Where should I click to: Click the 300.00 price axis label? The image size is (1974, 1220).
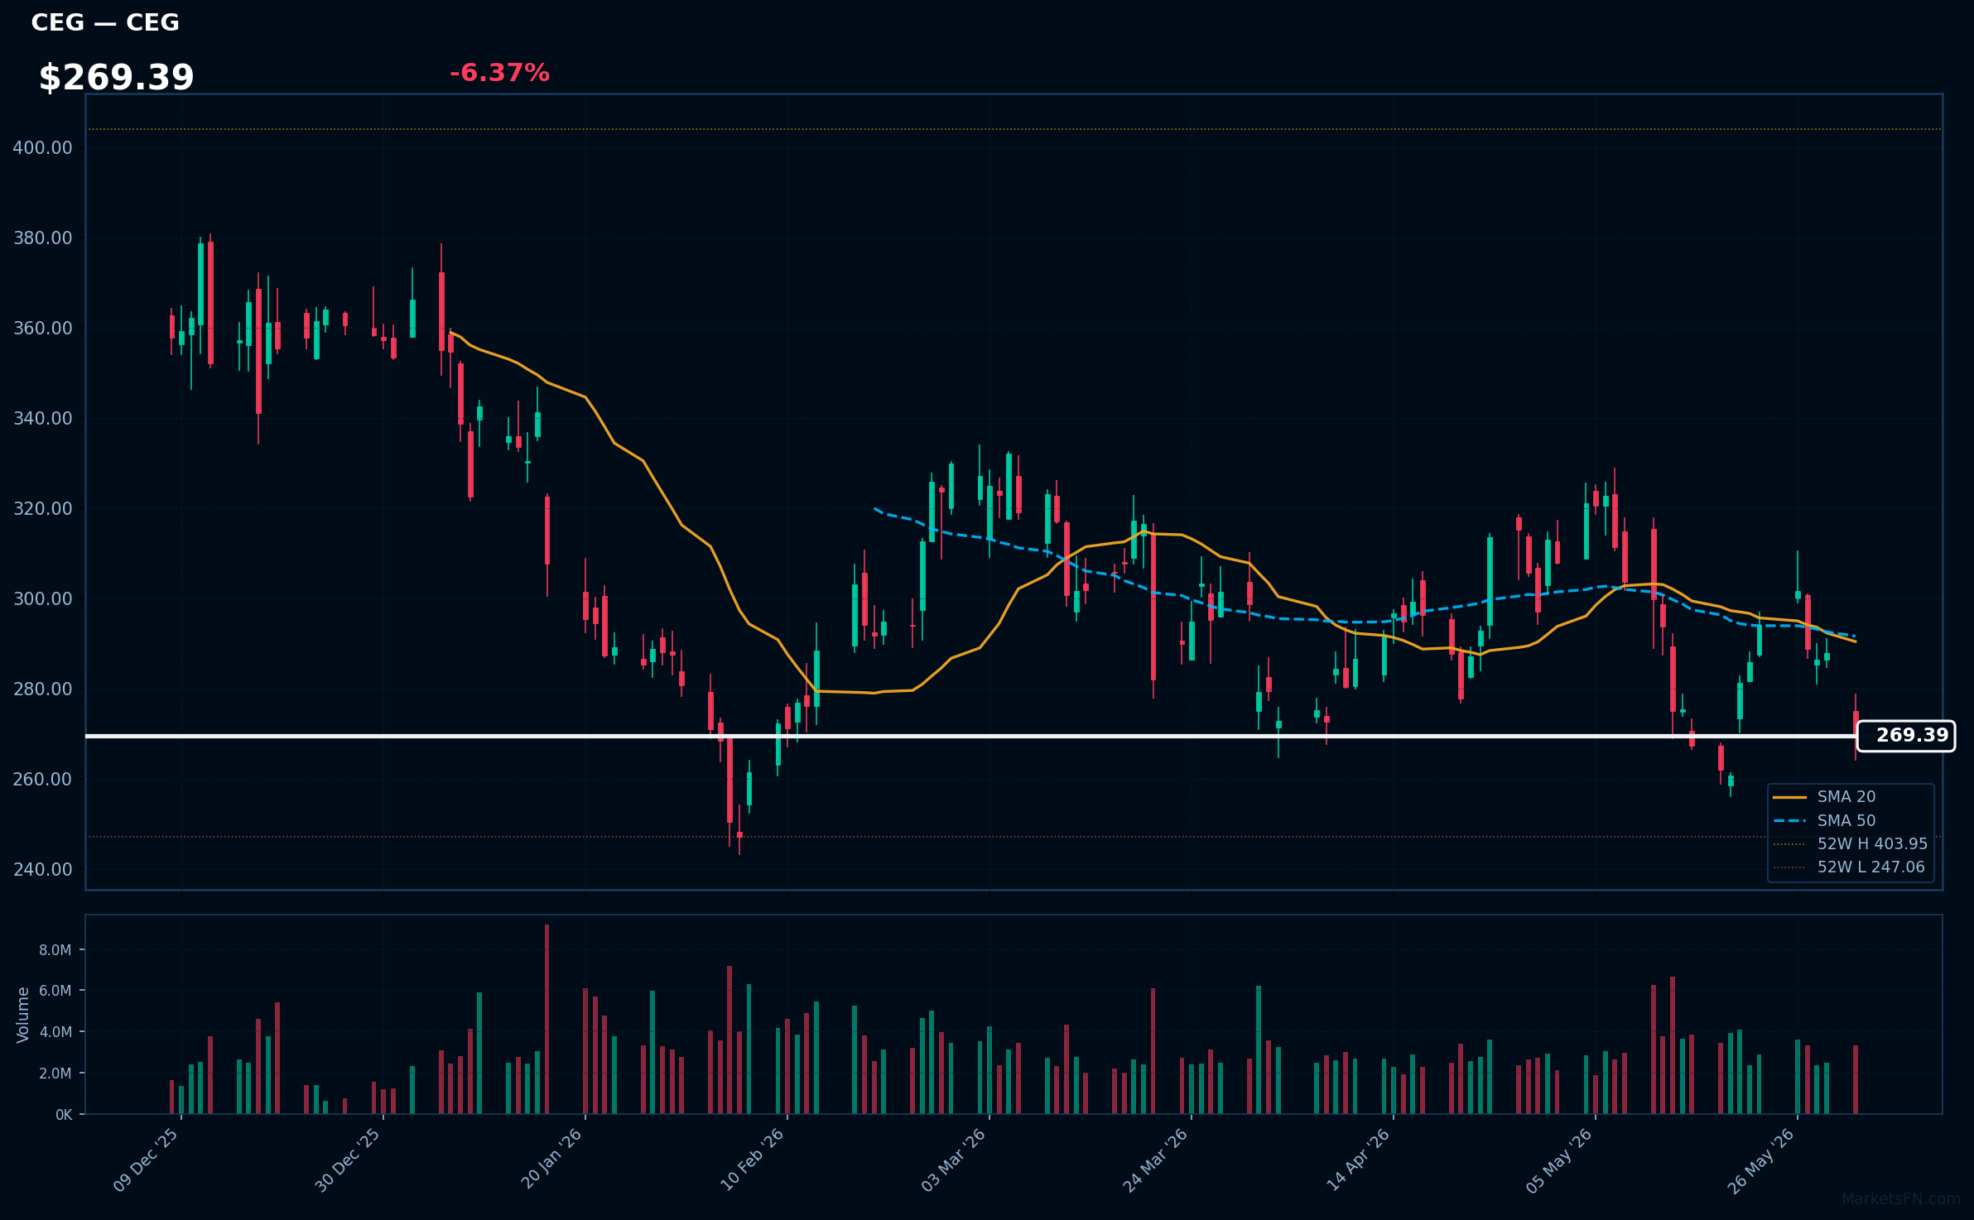pos(43,599)
